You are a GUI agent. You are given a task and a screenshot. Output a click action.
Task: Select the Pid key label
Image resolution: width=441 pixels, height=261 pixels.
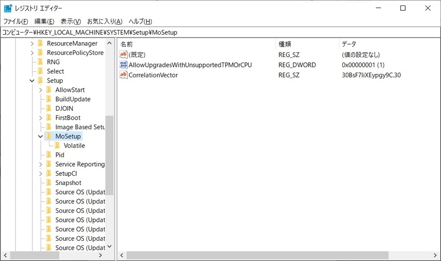tap(59, 155)
